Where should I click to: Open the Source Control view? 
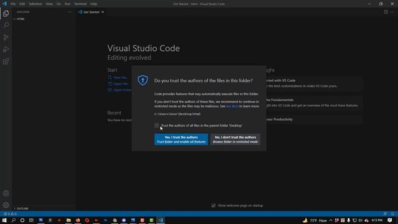[6, 37]
